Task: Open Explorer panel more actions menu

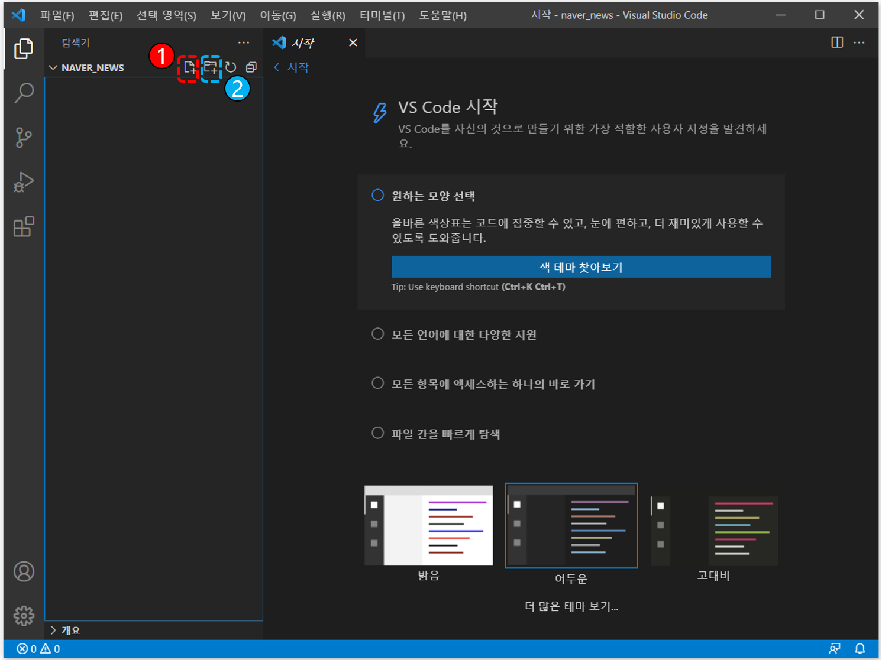Action: (244, 43)
